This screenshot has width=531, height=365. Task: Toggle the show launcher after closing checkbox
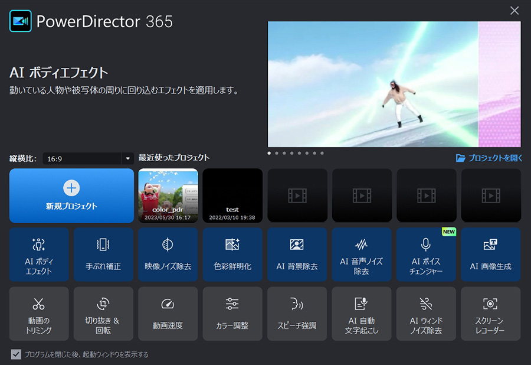16,354
